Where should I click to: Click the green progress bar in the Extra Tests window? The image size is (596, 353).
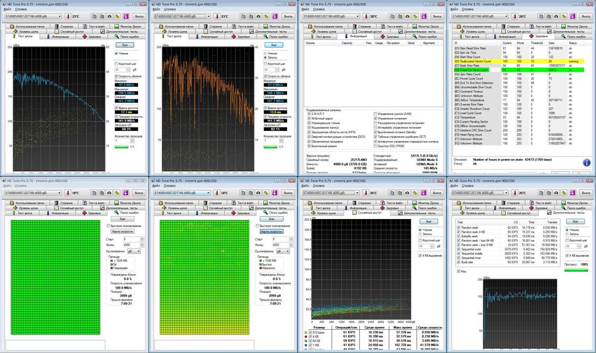(577, 271)
